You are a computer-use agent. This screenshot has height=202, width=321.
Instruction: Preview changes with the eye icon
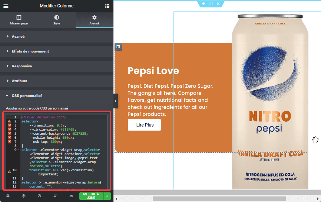[x=71, y=196]
